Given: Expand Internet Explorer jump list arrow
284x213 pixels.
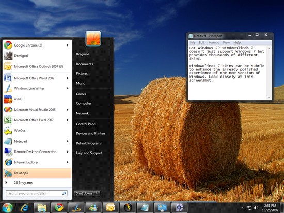Looking at the screenshot, I should 68,162.
